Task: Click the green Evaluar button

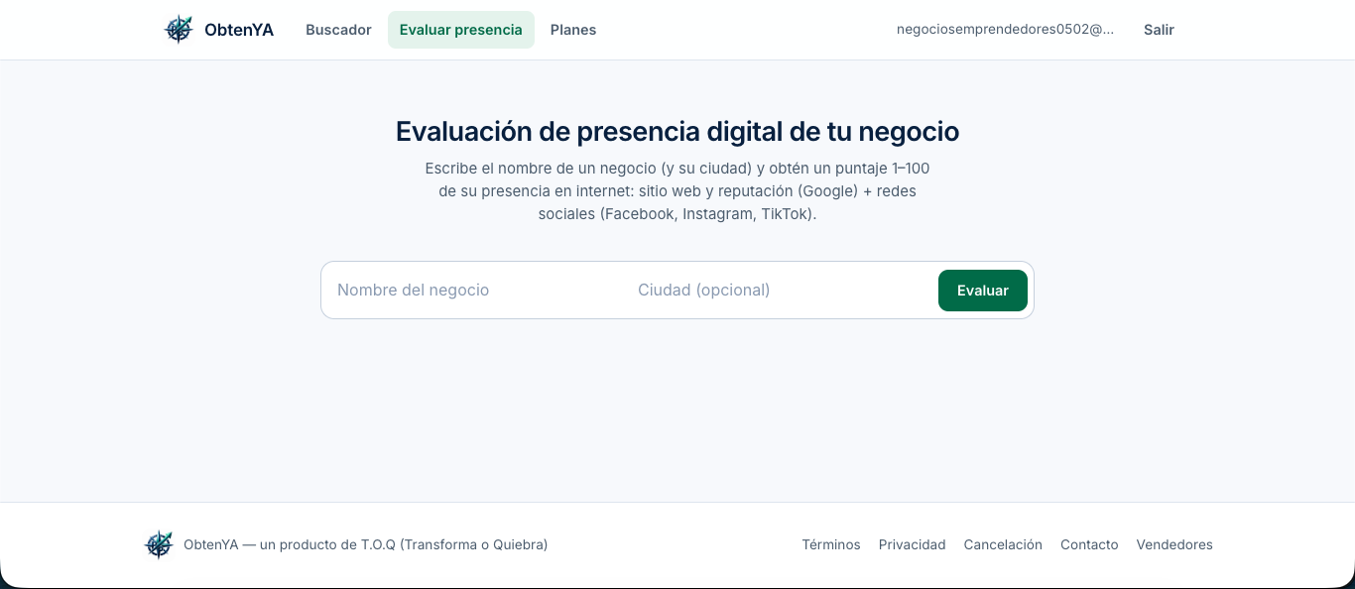Action: 983,291
